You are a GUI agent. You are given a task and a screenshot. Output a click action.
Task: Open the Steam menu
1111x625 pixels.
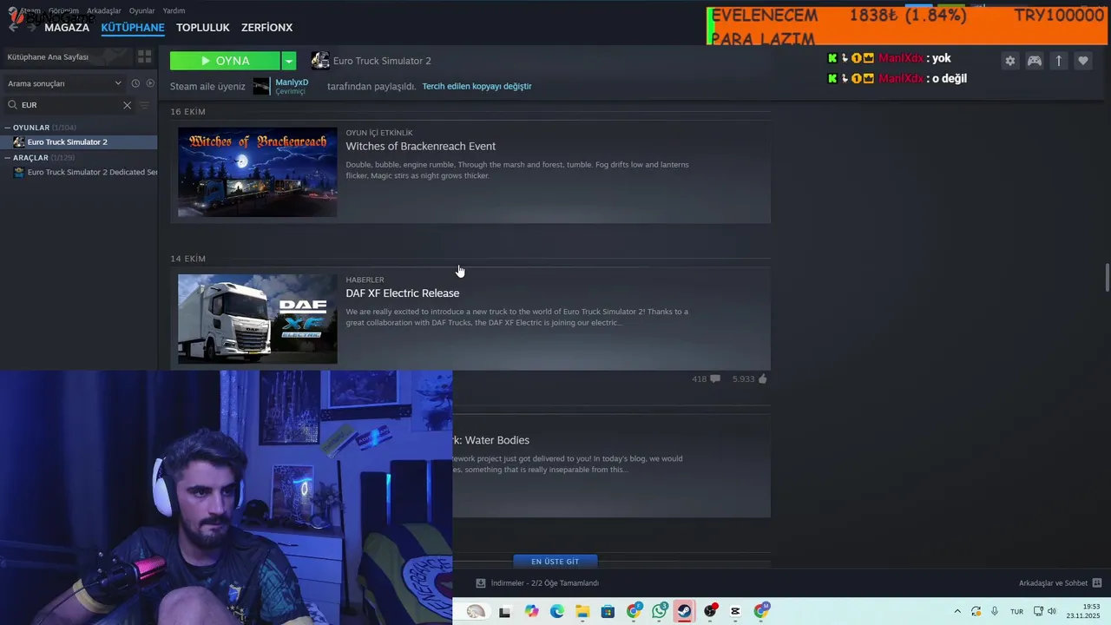point(30,10)
